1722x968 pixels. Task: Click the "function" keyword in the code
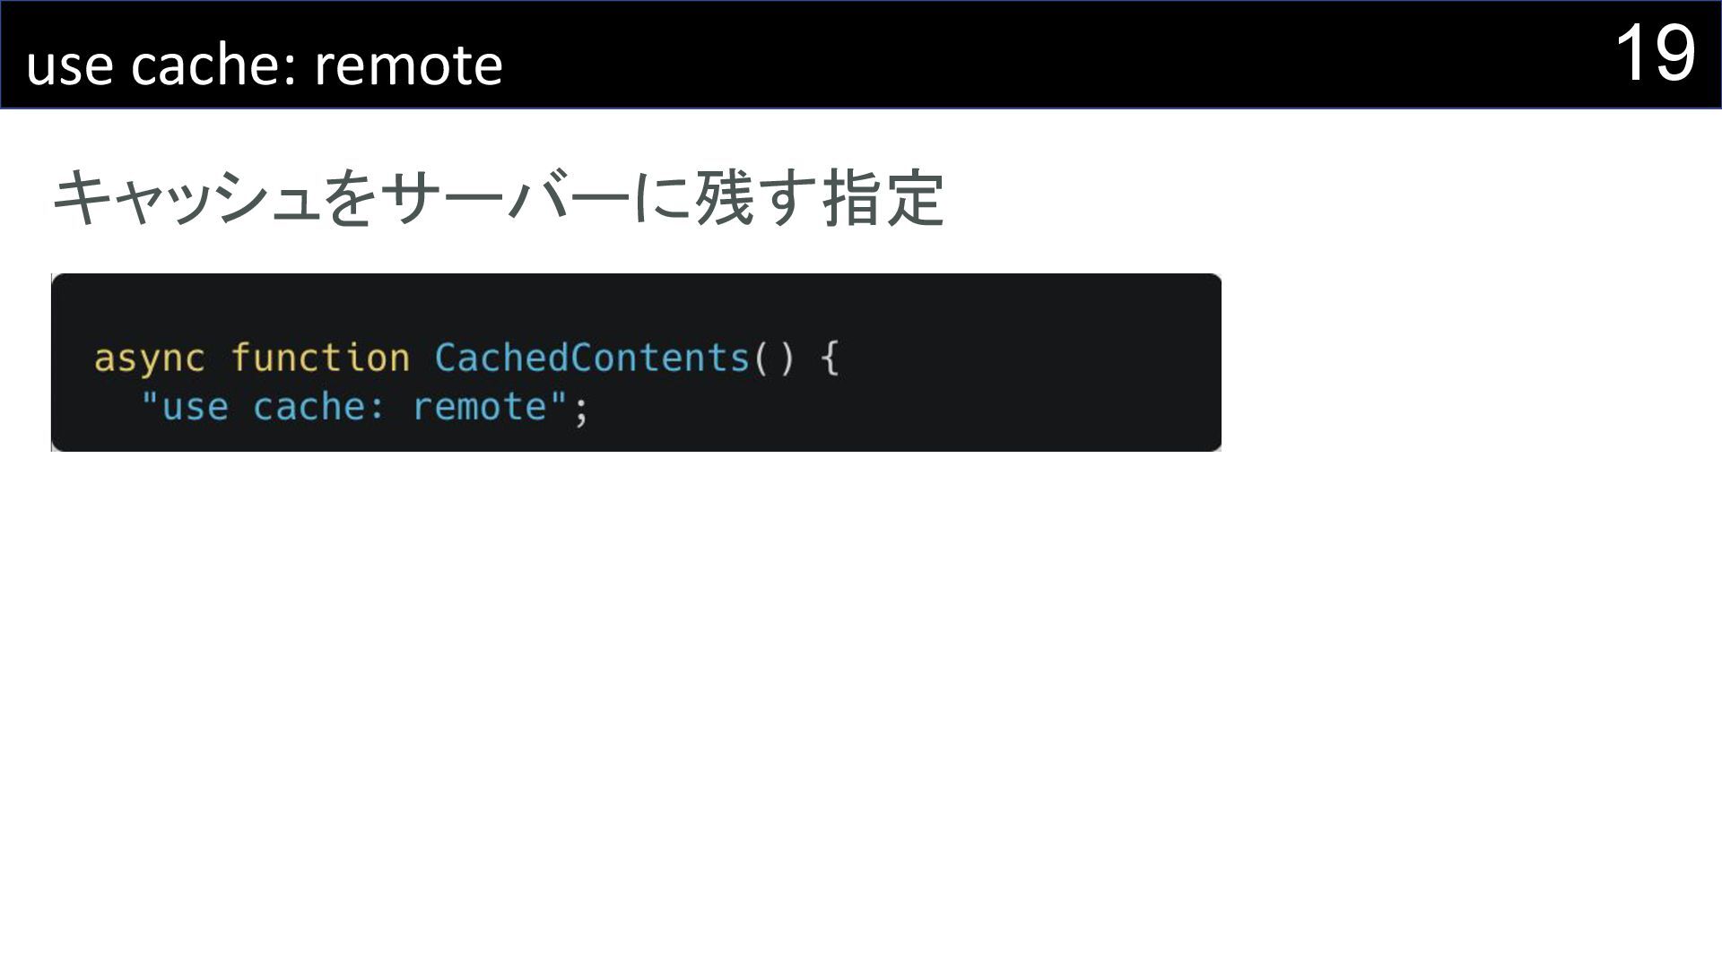(x=320, y=359)
